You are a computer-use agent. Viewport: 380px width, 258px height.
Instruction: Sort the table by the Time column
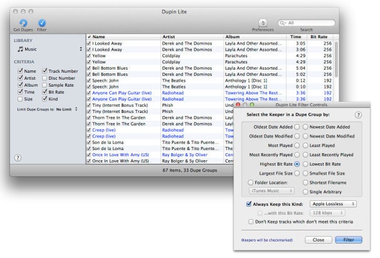296,37
